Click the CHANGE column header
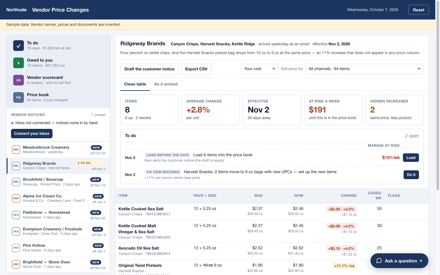 [349, 195]
